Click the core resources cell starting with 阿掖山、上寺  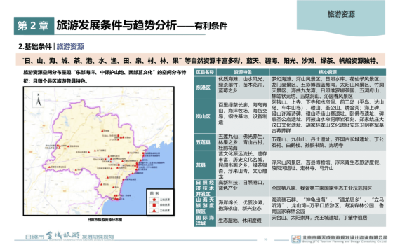click(328, 116)
